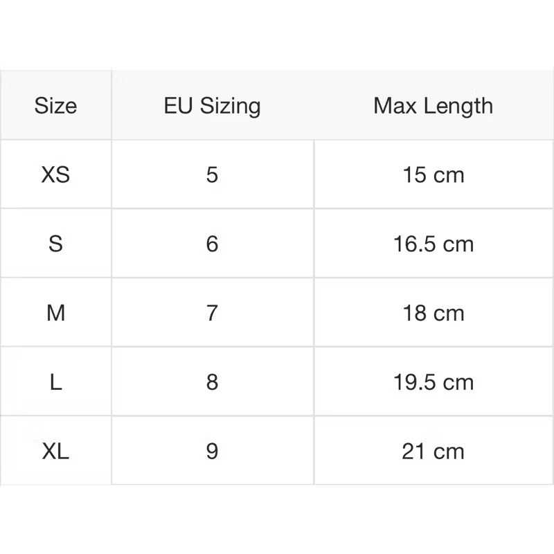Click EU sizing value 8
This screenshot has height=554, width=554.
point(213,382)
